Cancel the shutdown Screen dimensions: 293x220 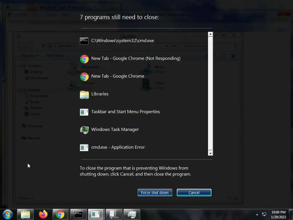coord(194,192)
